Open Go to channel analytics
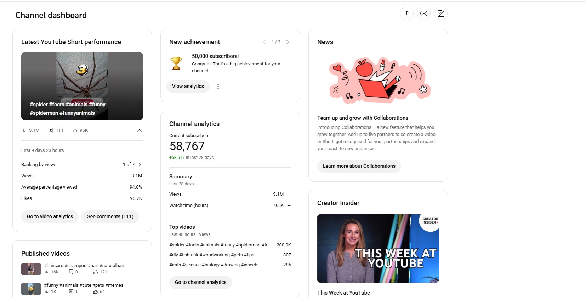The image size is (586, 297). click(x=200, y=282)
